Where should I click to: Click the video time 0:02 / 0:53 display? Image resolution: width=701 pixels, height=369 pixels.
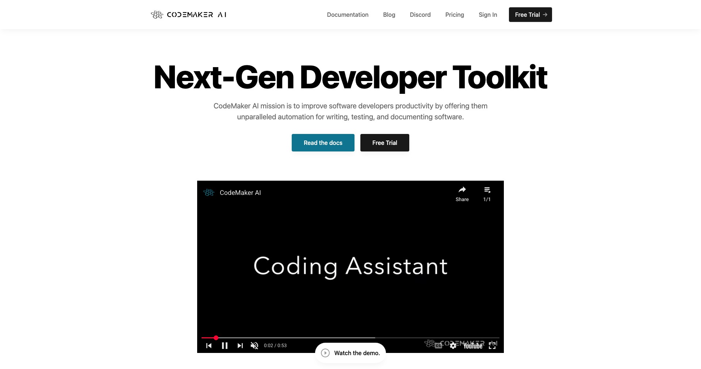coord(275,346)
